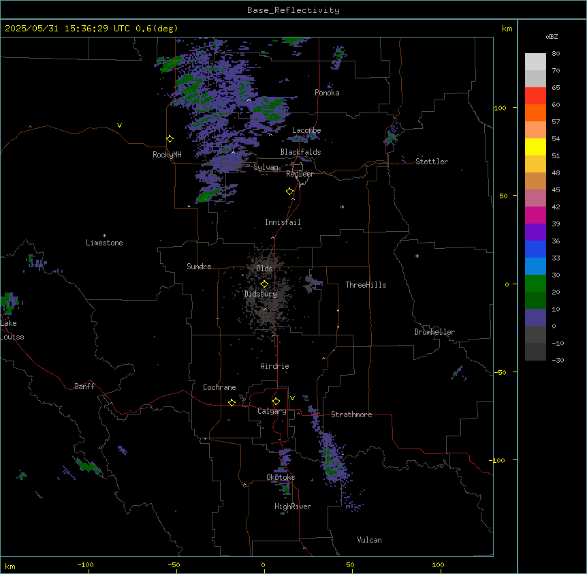Click the yellow 54 dBZ legend swatch
The height and width of the screenshot is (574, 587).
pyautogui.click(x=535, y=147)
